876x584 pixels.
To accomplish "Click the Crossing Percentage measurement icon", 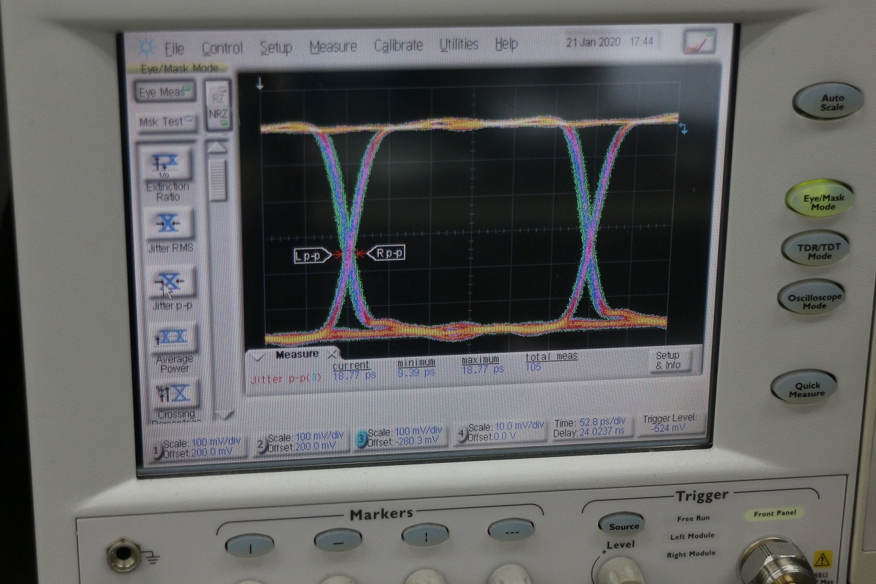I will click(x=176, y=393).
